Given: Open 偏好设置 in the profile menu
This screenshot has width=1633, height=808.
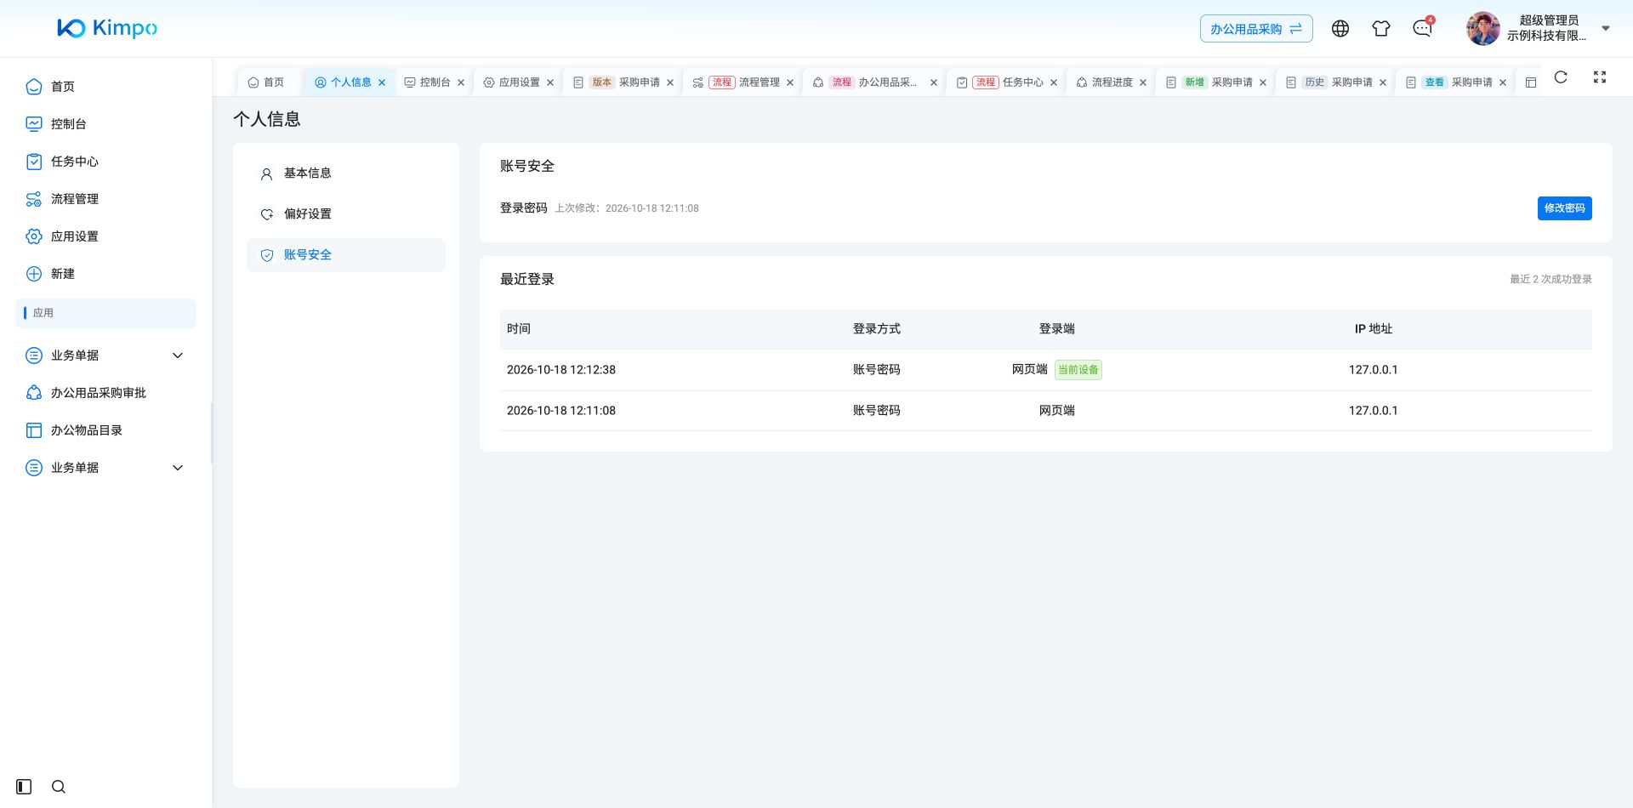Looking at the screenshot, I should click(346, 214).
